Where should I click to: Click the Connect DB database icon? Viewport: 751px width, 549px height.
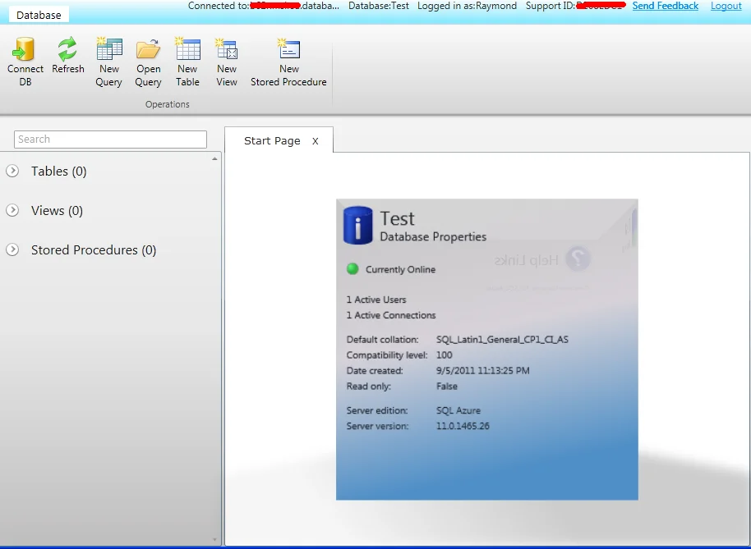coord(25,50)
